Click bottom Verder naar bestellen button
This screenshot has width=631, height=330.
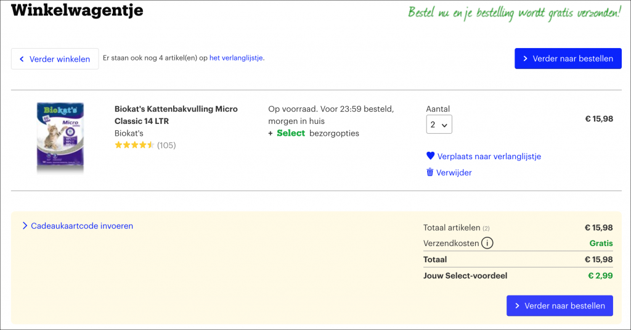click(x=560, y=306)
